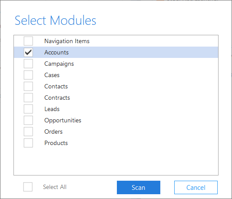
Task: Tick the Cases checkbox
Action: tap(28, 75)
